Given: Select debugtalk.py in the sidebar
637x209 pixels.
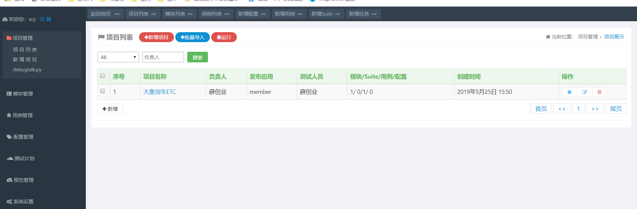Looking at the screenshot, I should pyautogui.click(x=27, y=70).
